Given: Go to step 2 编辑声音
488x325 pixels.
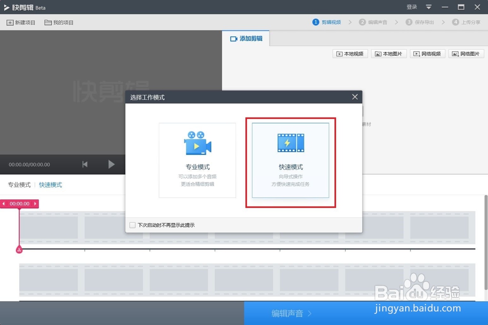Looking at the screenshot, I should tap(373, 22).
